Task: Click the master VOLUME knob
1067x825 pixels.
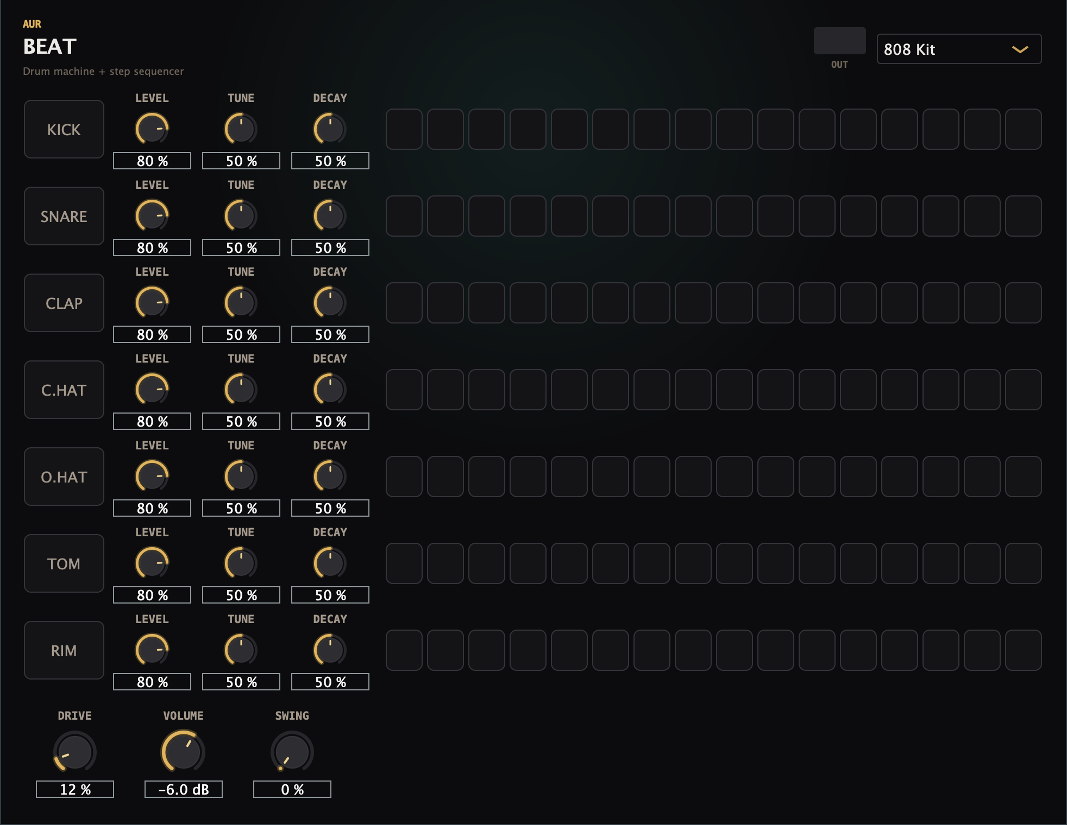Action: click(x=184, y=752)
